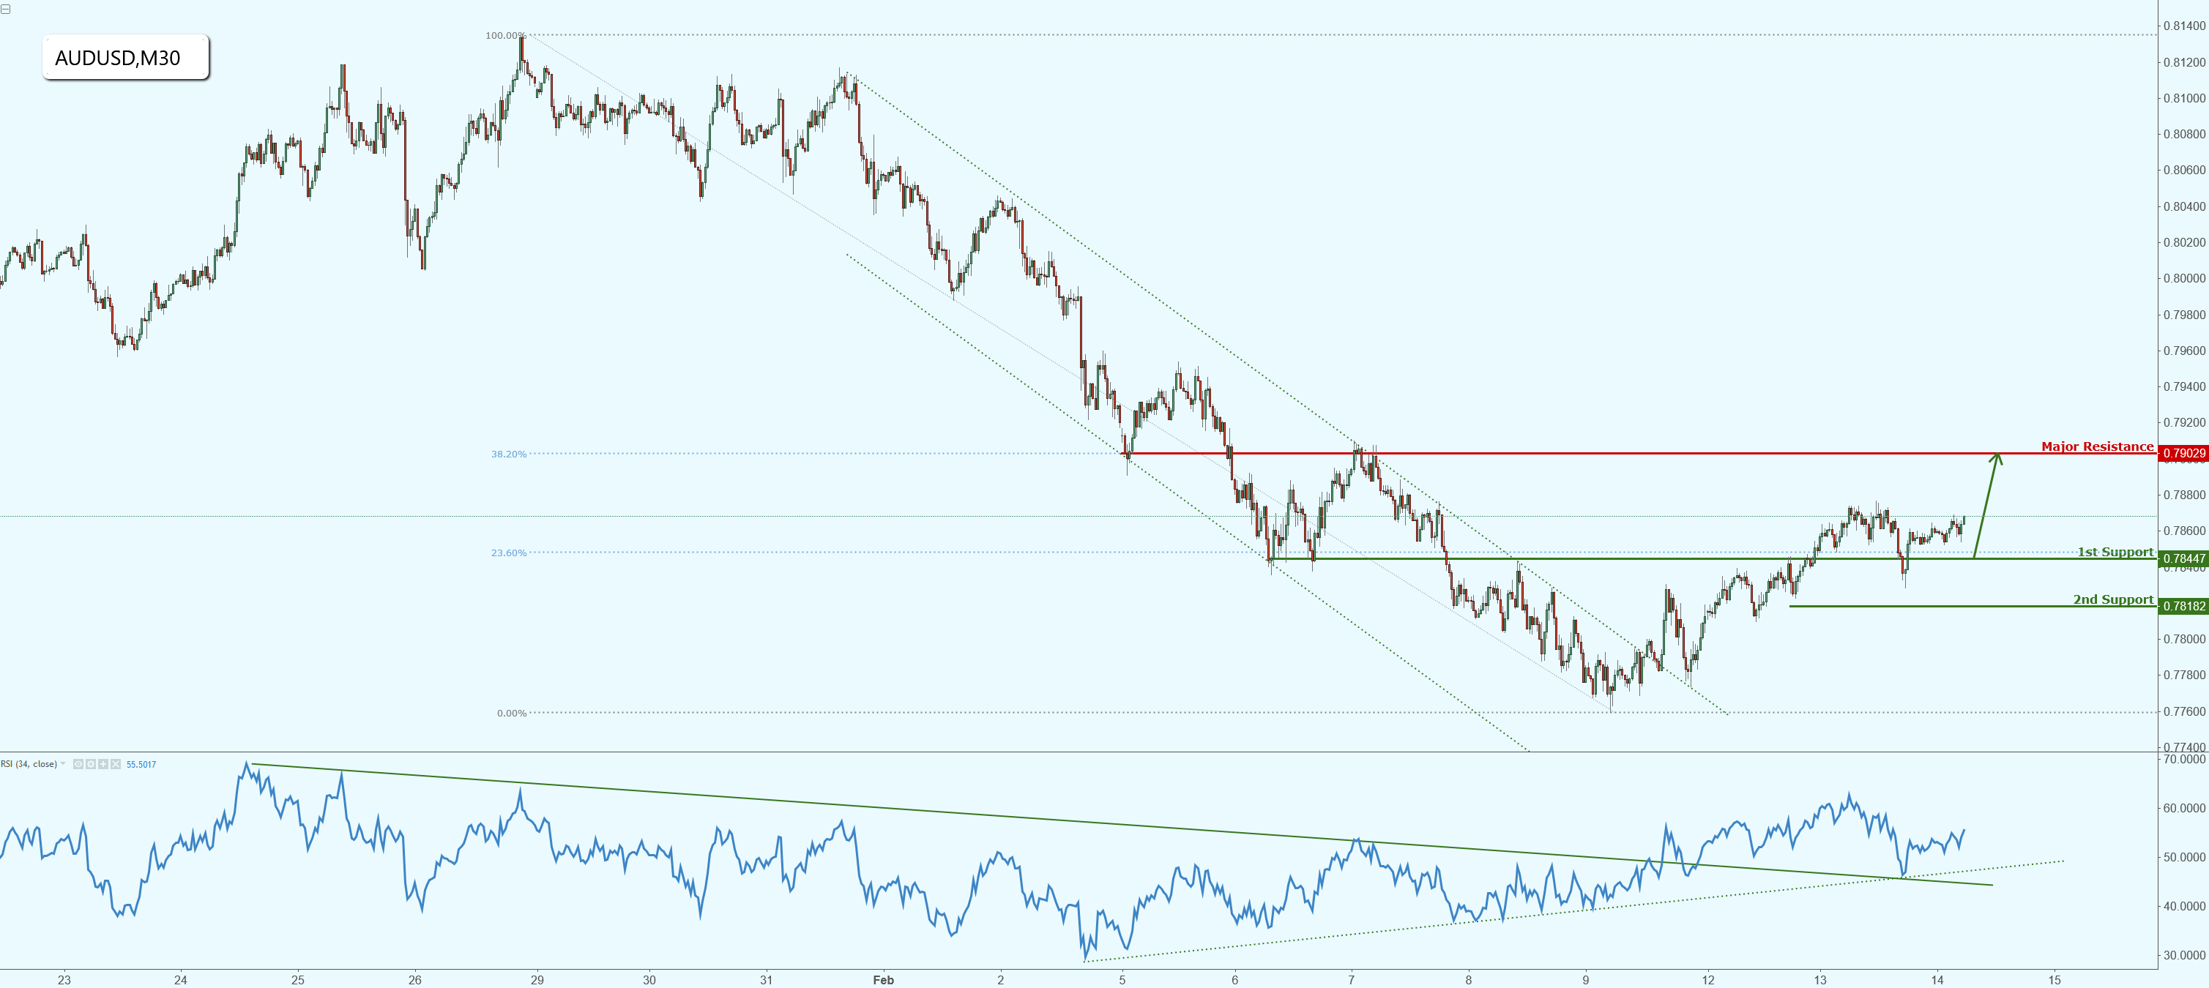Image resolution: width=2209 pixels, height=988 pixels.
Task: Remove the RSI indicator with X icon
Action: [116, 764]
